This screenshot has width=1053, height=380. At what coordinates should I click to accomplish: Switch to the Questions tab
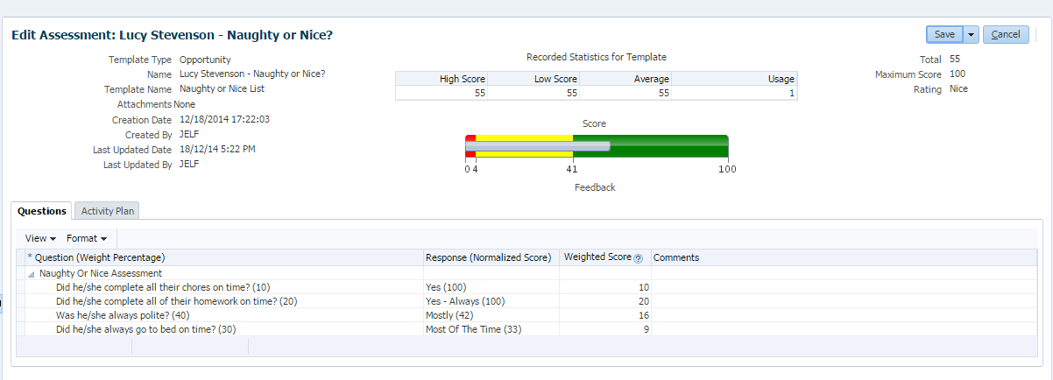point(42,211)
